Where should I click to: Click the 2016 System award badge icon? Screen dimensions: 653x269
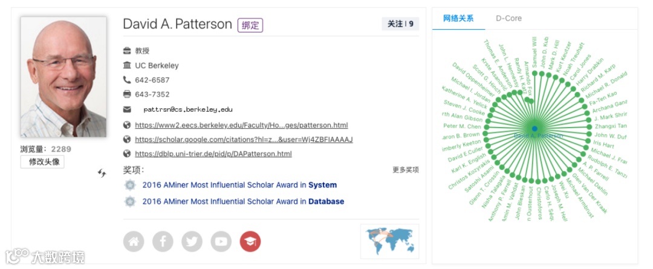point(131,185)
